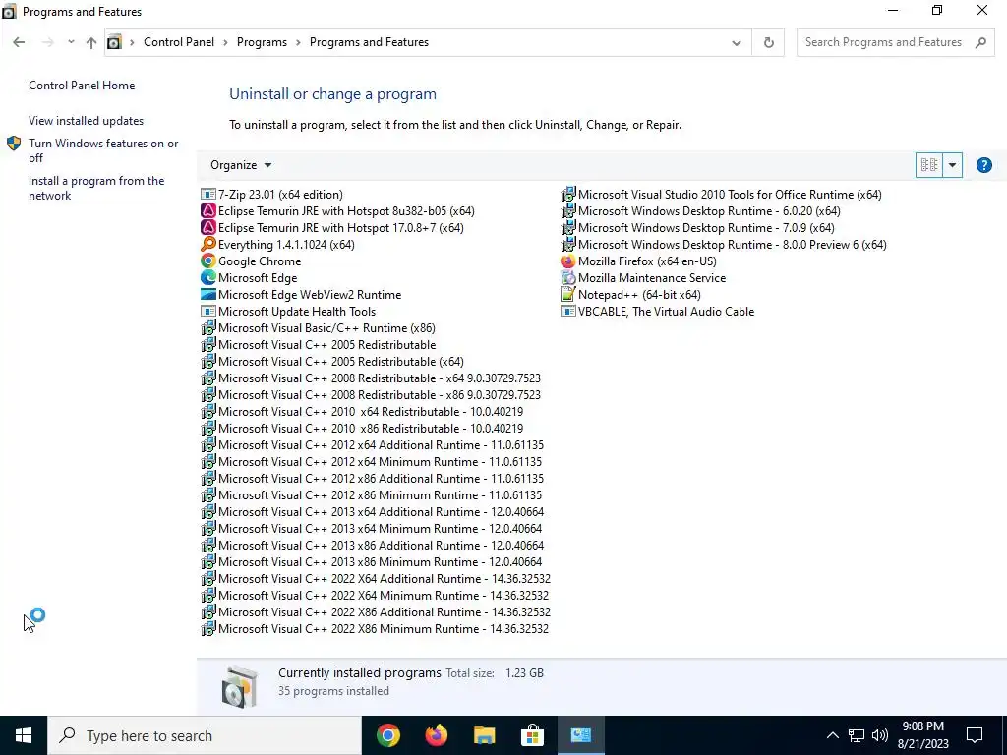This screenshot has width=1007, height=755.
Task: Select Visual C++ 2010 x86 Redistributable entry
Action: (362, 429)
